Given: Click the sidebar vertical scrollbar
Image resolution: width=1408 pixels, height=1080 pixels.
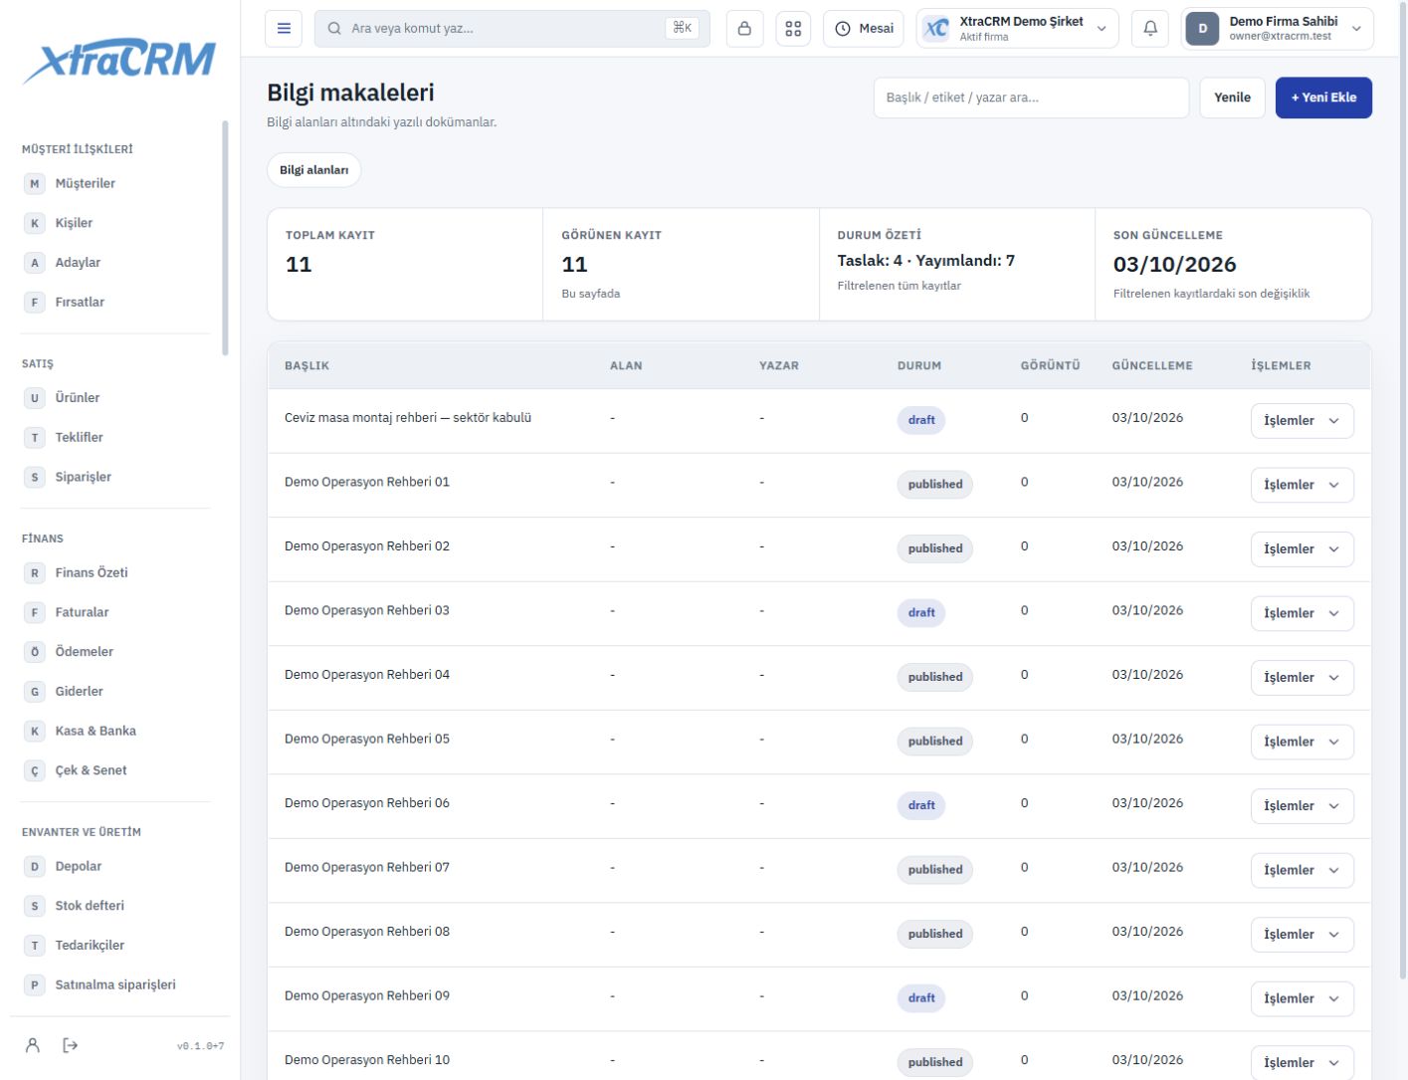Looking at the screenshot, I should tap(225, 238).
